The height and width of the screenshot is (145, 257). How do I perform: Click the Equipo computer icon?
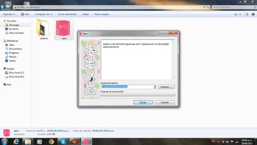coord(4,68)
